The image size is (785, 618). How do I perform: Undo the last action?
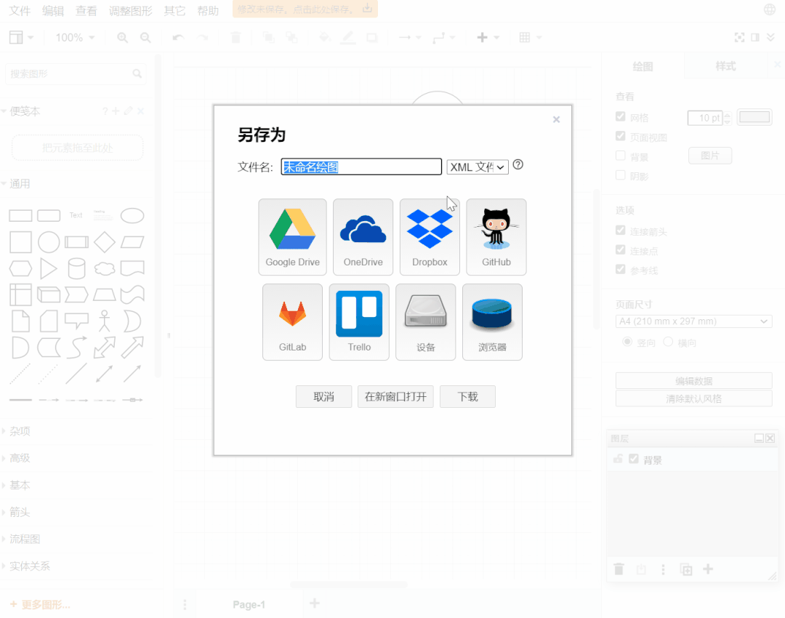178,38
